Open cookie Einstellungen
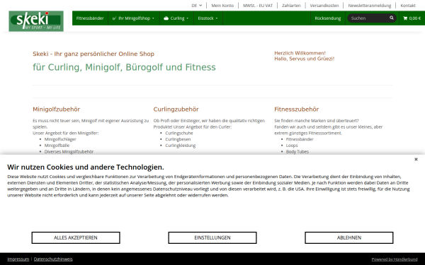This screenshot has width=425, height=265. coord(212,237)
